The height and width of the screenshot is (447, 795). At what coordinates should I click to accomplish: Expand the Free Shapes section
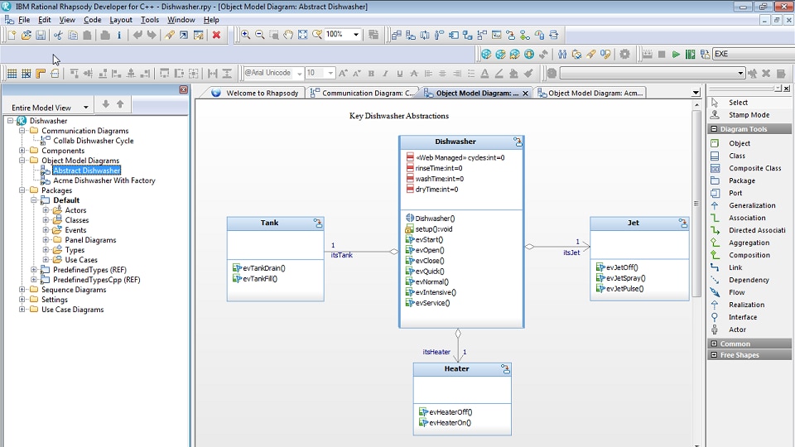714,355
